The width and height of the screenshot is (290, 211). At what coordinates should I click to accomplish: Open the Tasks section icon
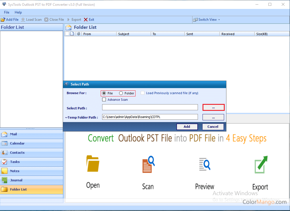click(x=4, y=162)
